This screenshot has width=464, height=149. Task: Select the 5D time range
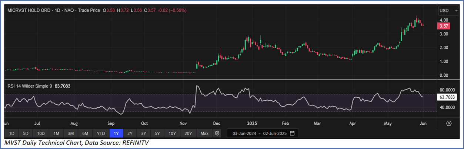pos(25,133)
